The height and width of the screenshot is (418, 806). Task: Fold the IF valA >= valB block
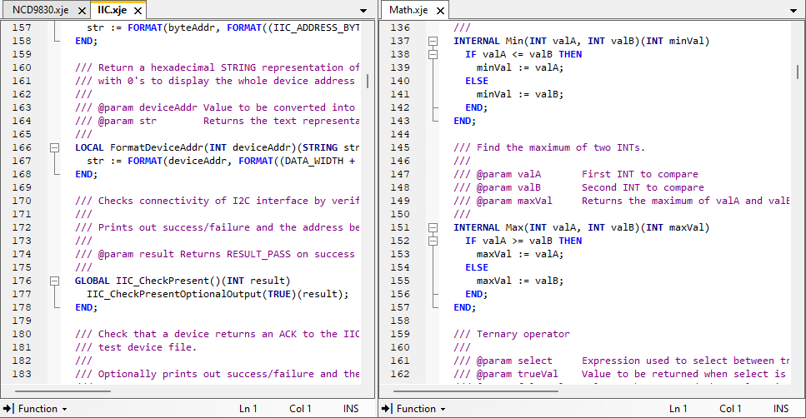click(x=433, y=241)
